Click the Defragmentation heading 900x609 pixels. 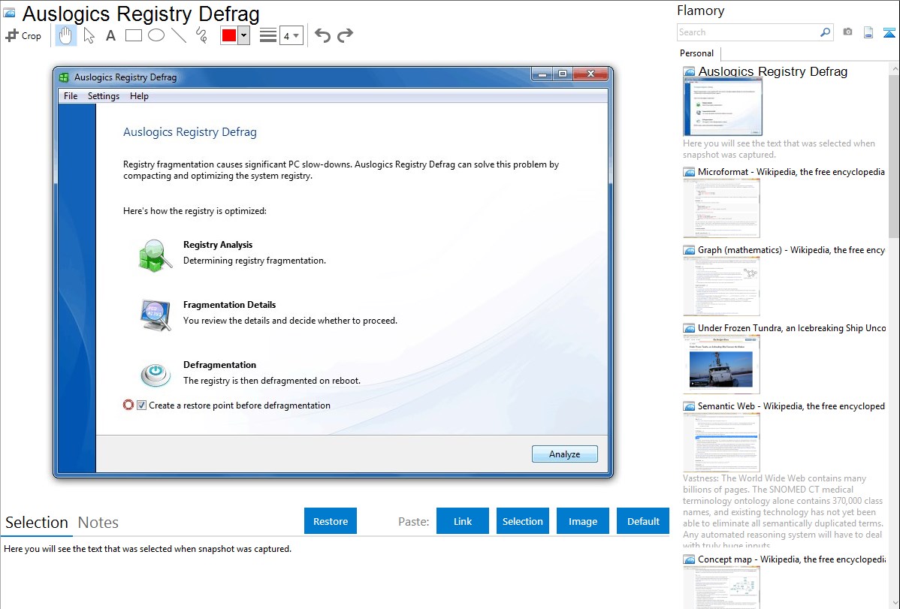coord(220,365)
